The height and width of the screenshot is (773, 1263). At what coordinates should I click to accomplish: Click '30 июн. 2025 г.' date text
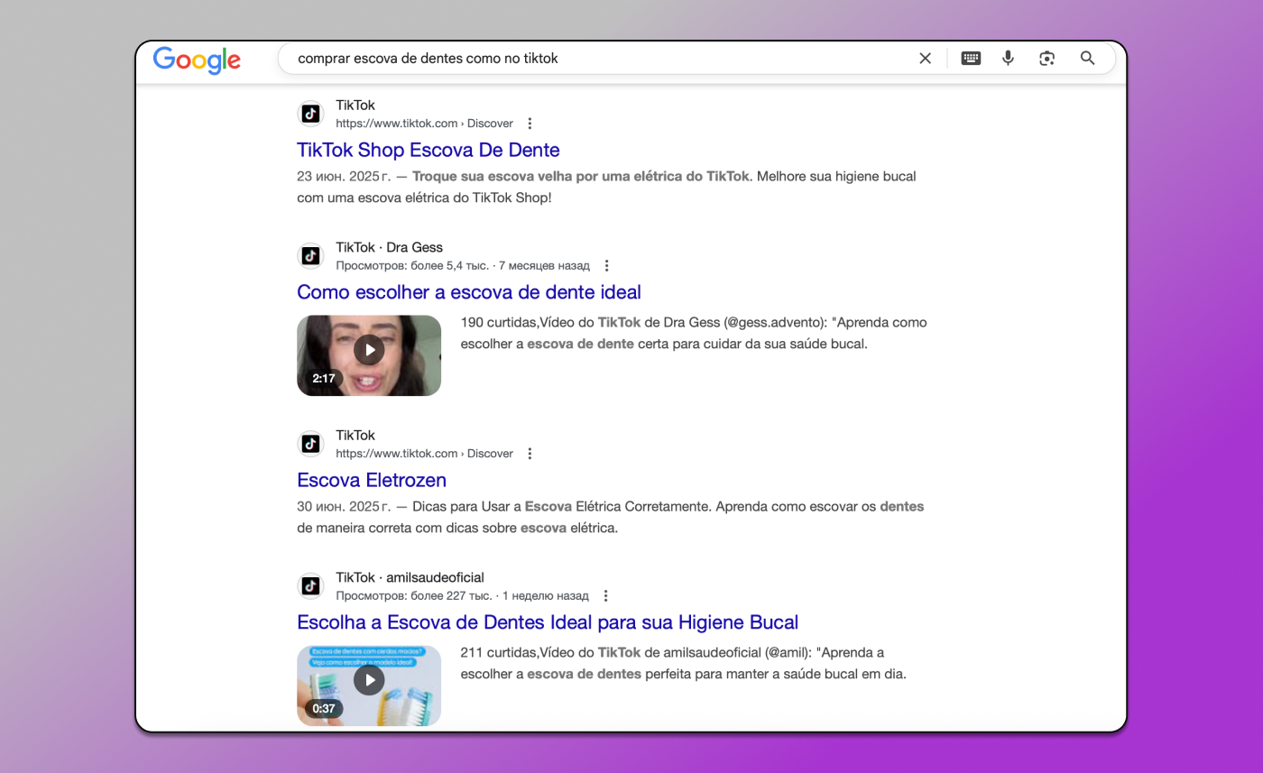pyautogui.click(x=344, y=507)
